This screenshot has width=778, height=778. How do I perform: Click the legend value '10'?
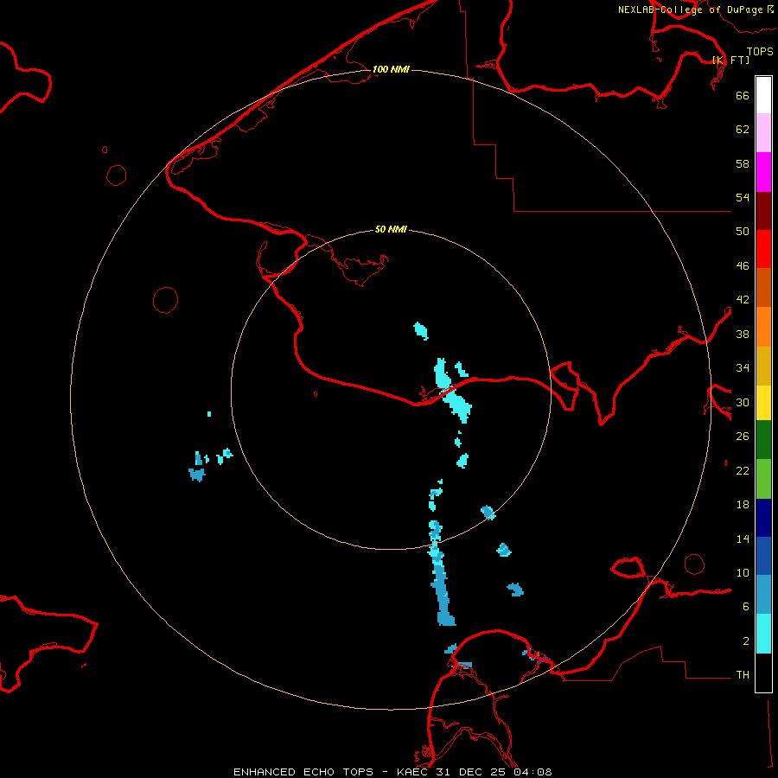[x=743, y=573]
